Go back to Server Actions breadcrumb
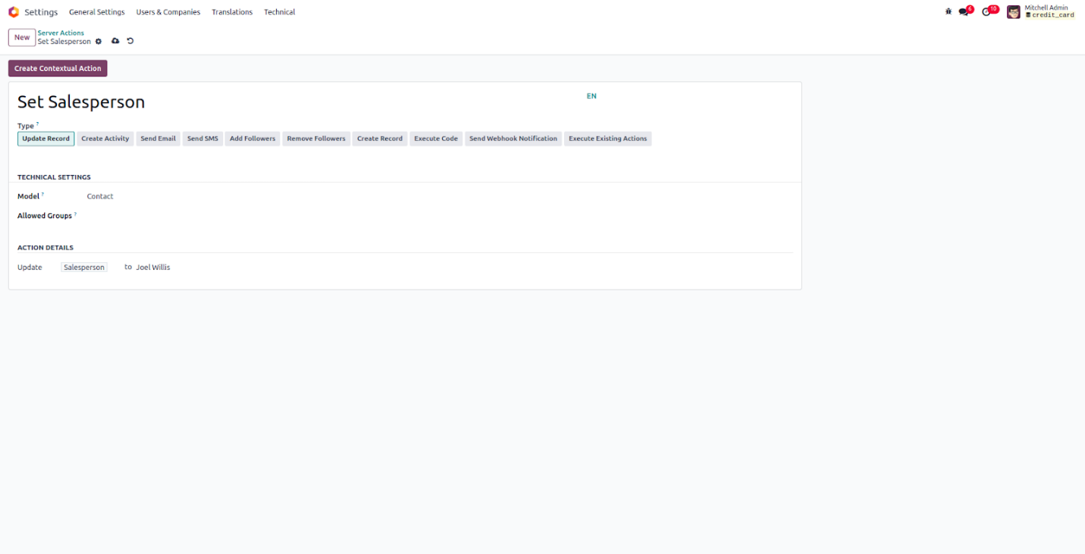This screenshot has height=554, width=1085. click(x=61, y=33)
